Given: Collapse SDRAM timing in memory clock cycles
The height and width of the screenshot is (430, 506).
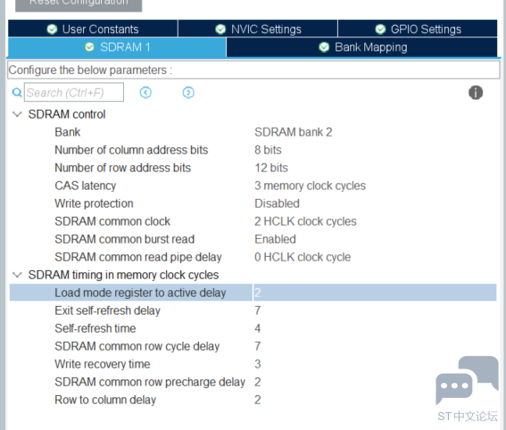Looking at the screenshot, I should [x=17, y=275].
